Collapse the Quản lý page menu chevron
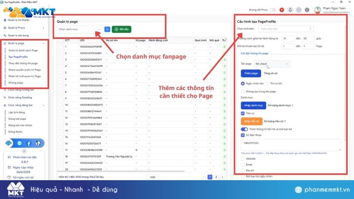 coord(43,43)
